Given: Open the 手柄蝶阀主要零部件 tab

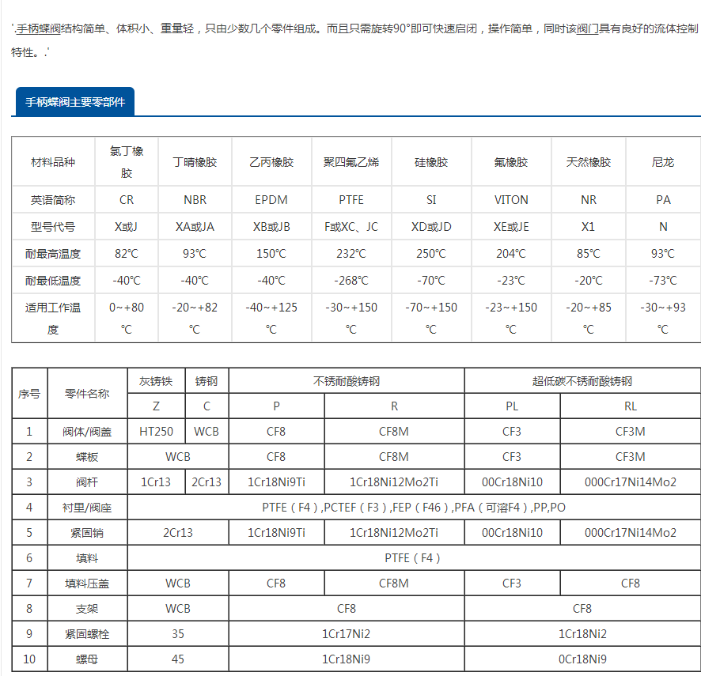Looking at the screenshot, I should (x=75, y=102).
